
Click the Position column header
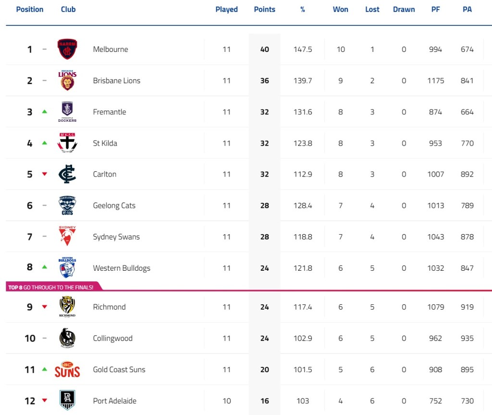pyautogui.click(x=29, y=9)
